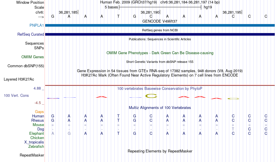The height and width of the screenshot is (162, 275).
Task: Click Publications: Sequences in Scientific Articles title
Action: pyautogui.click(x=160, y=39)
